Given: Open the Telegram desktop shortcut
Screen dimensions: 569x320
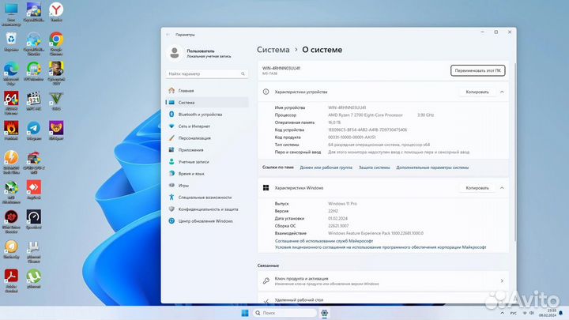Looking at the screenshot, I should (34, 130).
